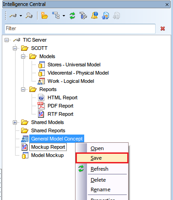
Task: Click the notification bell toolbar icon
Action: pos(94,16)
